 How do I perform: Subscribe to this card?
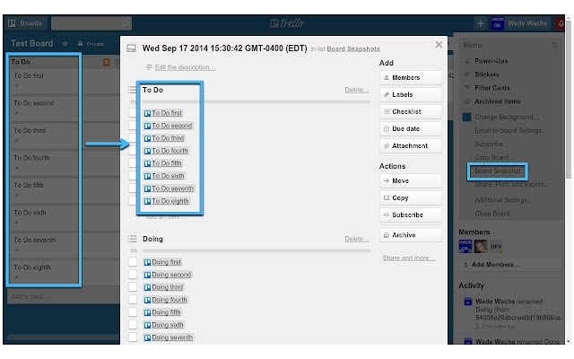411,215
